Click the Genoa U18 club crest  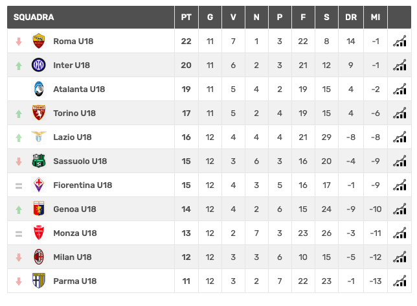point(39,209)
